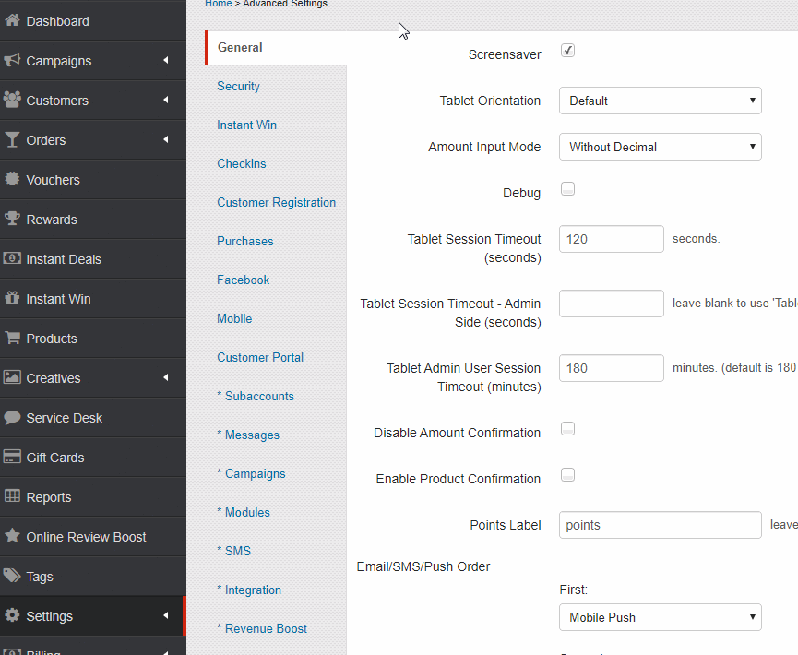Uncheck the Screensaver checkbox
Image resolution: width=798 pixels, height=655 pixels.
click(x=567, y=51)
